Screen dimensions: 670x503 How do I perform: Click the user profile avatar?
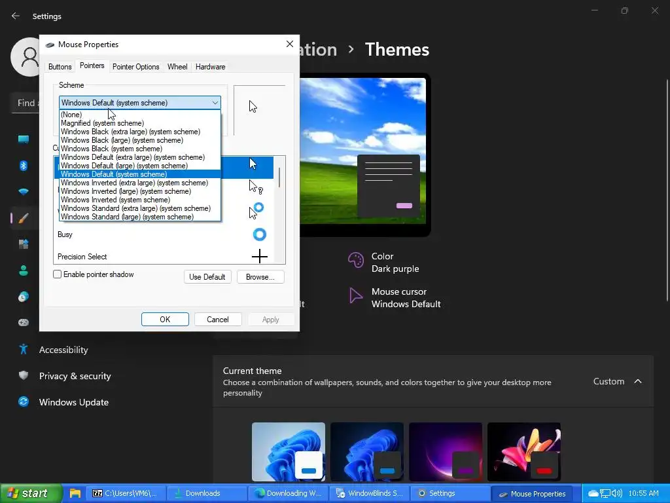[x=26, y=56]
